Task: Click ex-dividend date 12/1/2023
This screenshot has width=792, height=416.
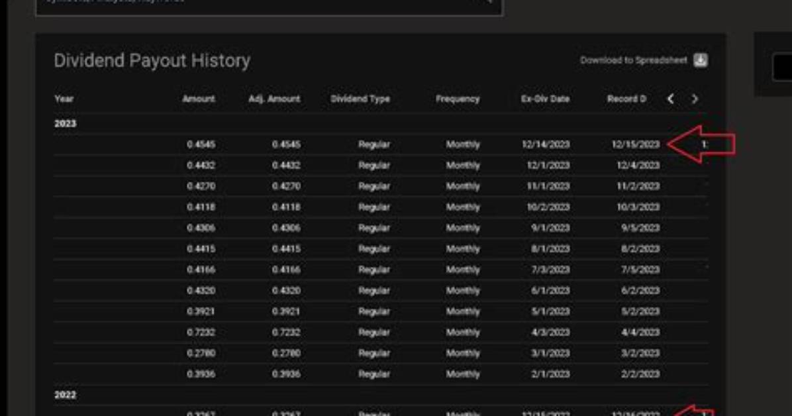Action: tap(548, 166)
